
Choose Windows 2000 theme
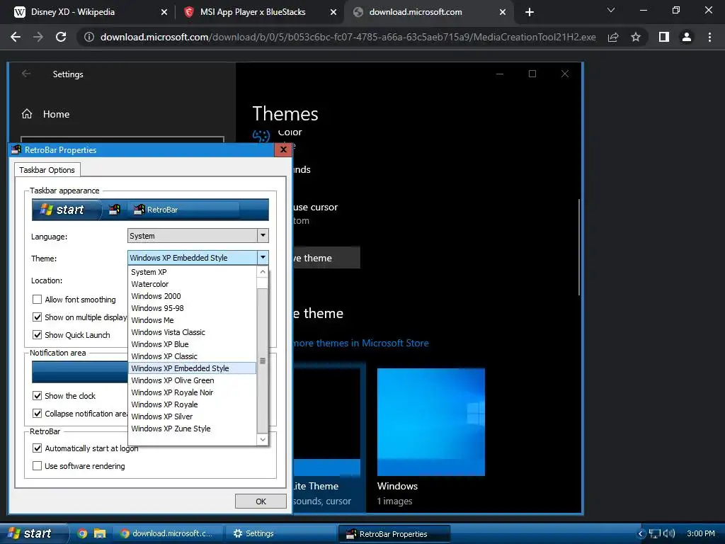tap(192, 296)
